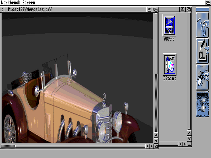
Task: Open the bug insect dock icon
Action: click(202, 77)
